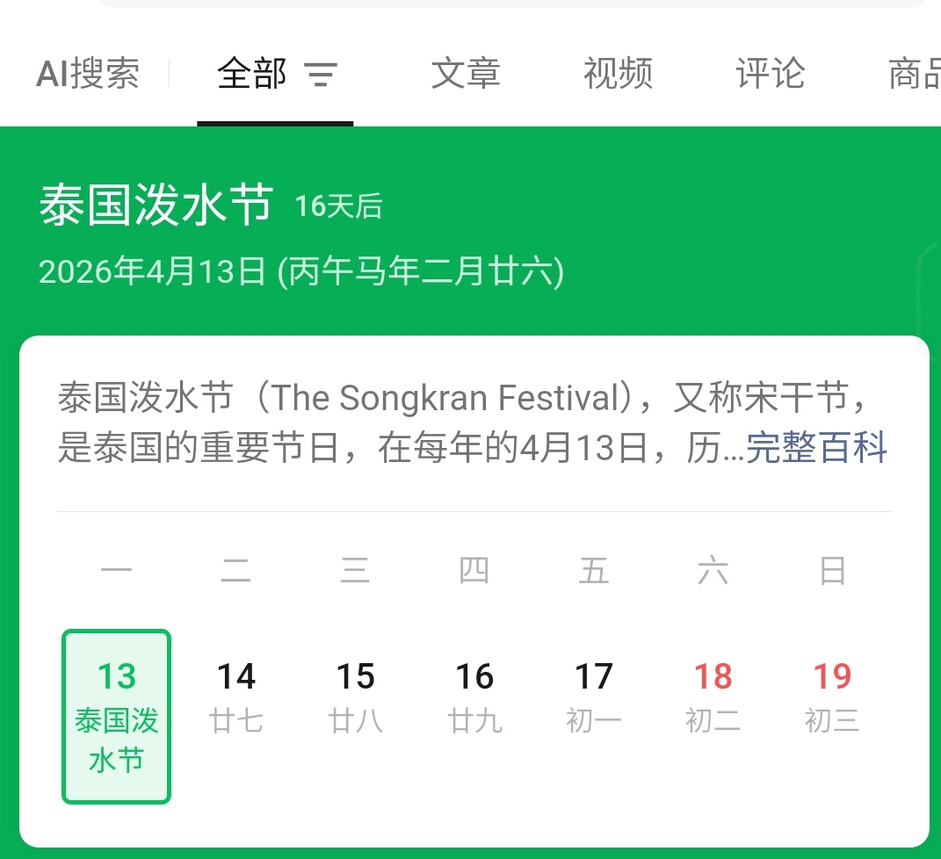
Task: Switch to the 视频 tab
Action: pos(618,75)
